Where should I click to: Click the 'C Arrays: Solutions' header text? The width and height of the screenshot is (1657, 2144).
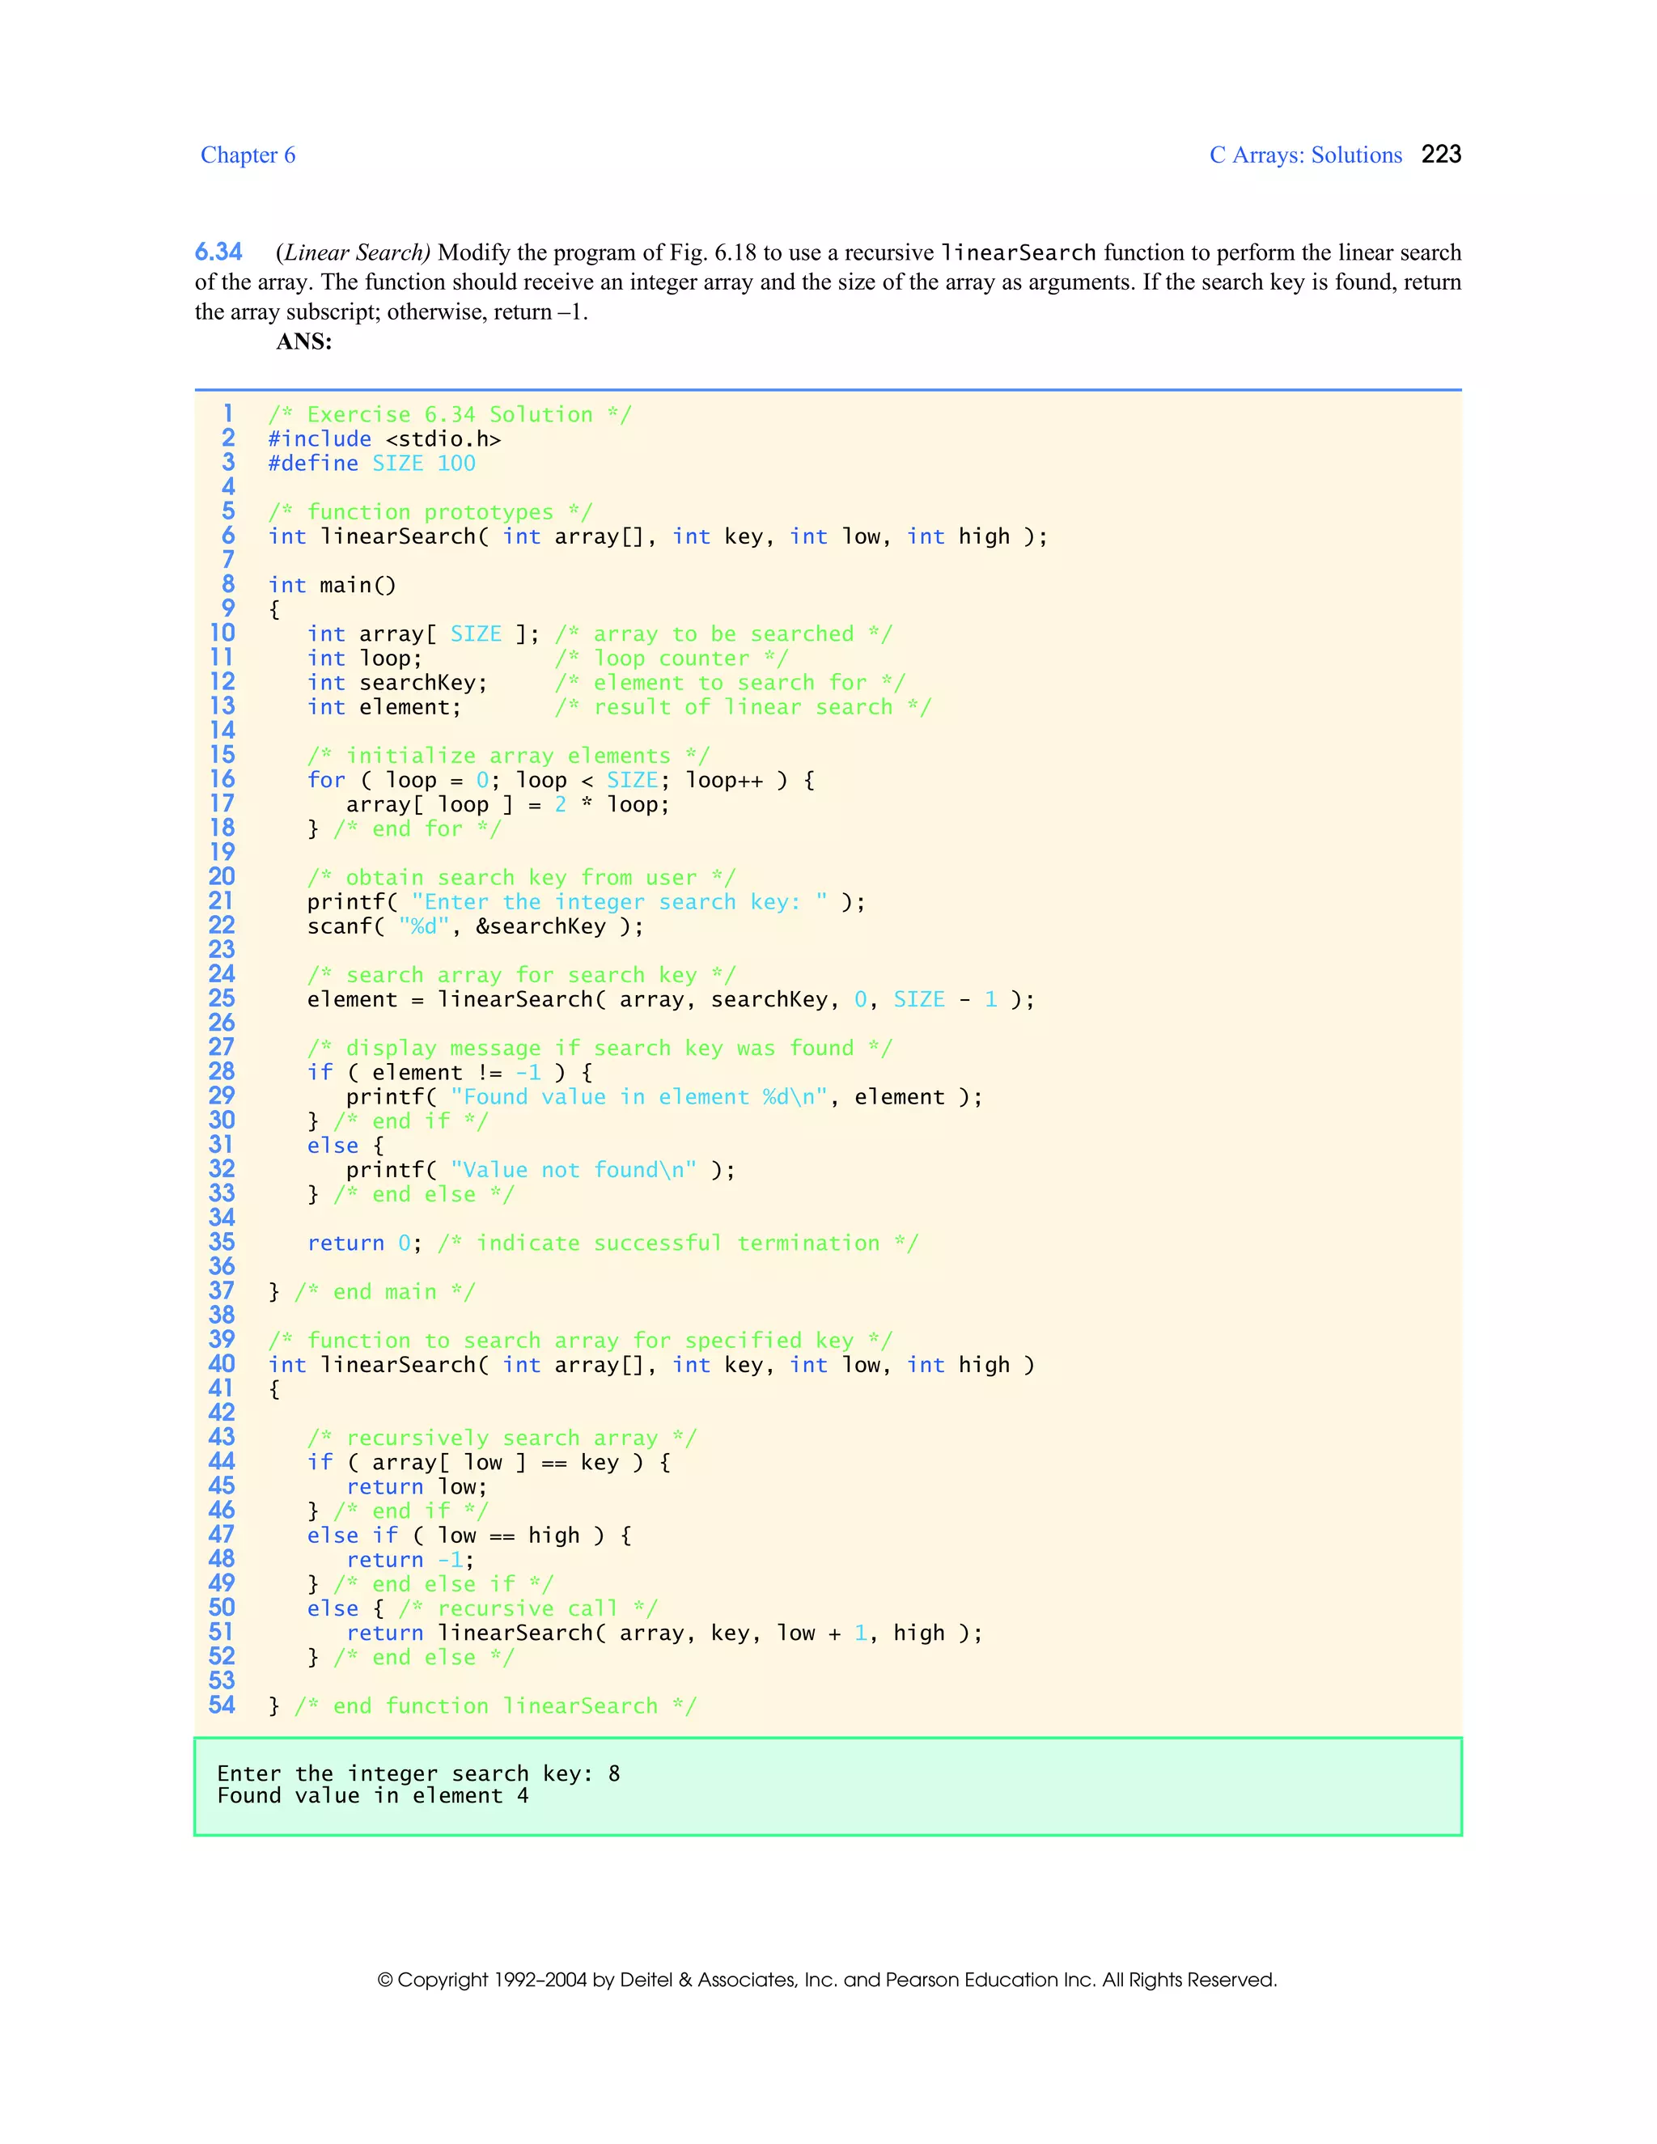pyautogui.click(x=1306, y=155)
